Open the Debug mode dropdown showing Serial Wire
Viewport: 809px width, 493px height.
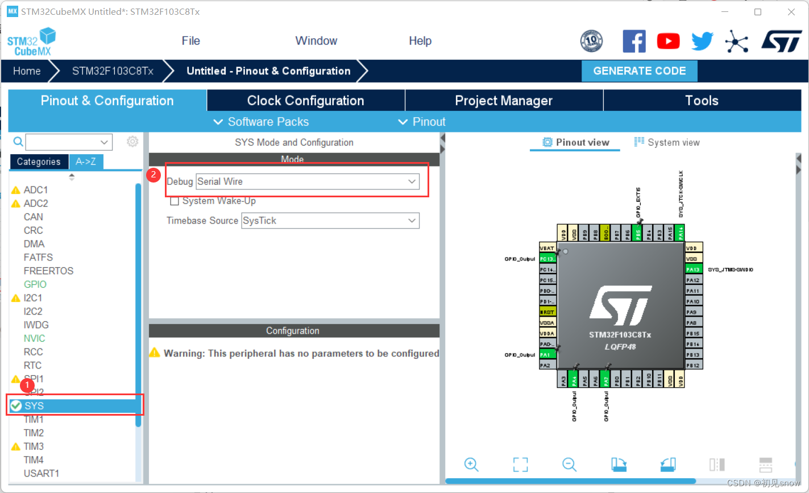click(308, 181)
